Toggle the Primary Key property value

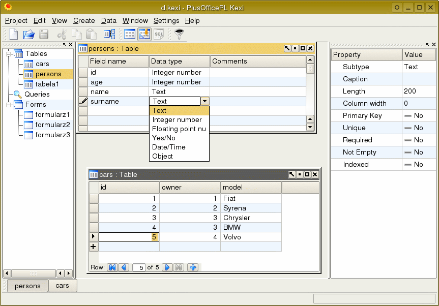[413, 116]
